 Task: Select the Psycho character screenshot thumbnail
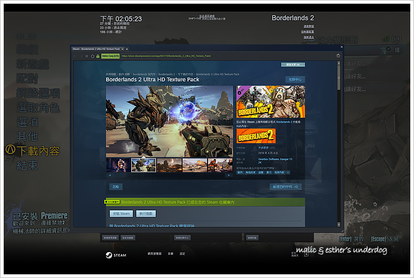click(118, 165)
